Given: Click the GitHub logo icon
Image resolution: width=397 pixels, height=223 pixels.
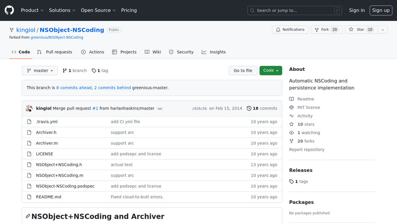Looking at the screenshot, I should click(x=9, y=10).
